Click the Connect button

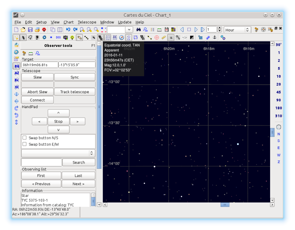37,100
